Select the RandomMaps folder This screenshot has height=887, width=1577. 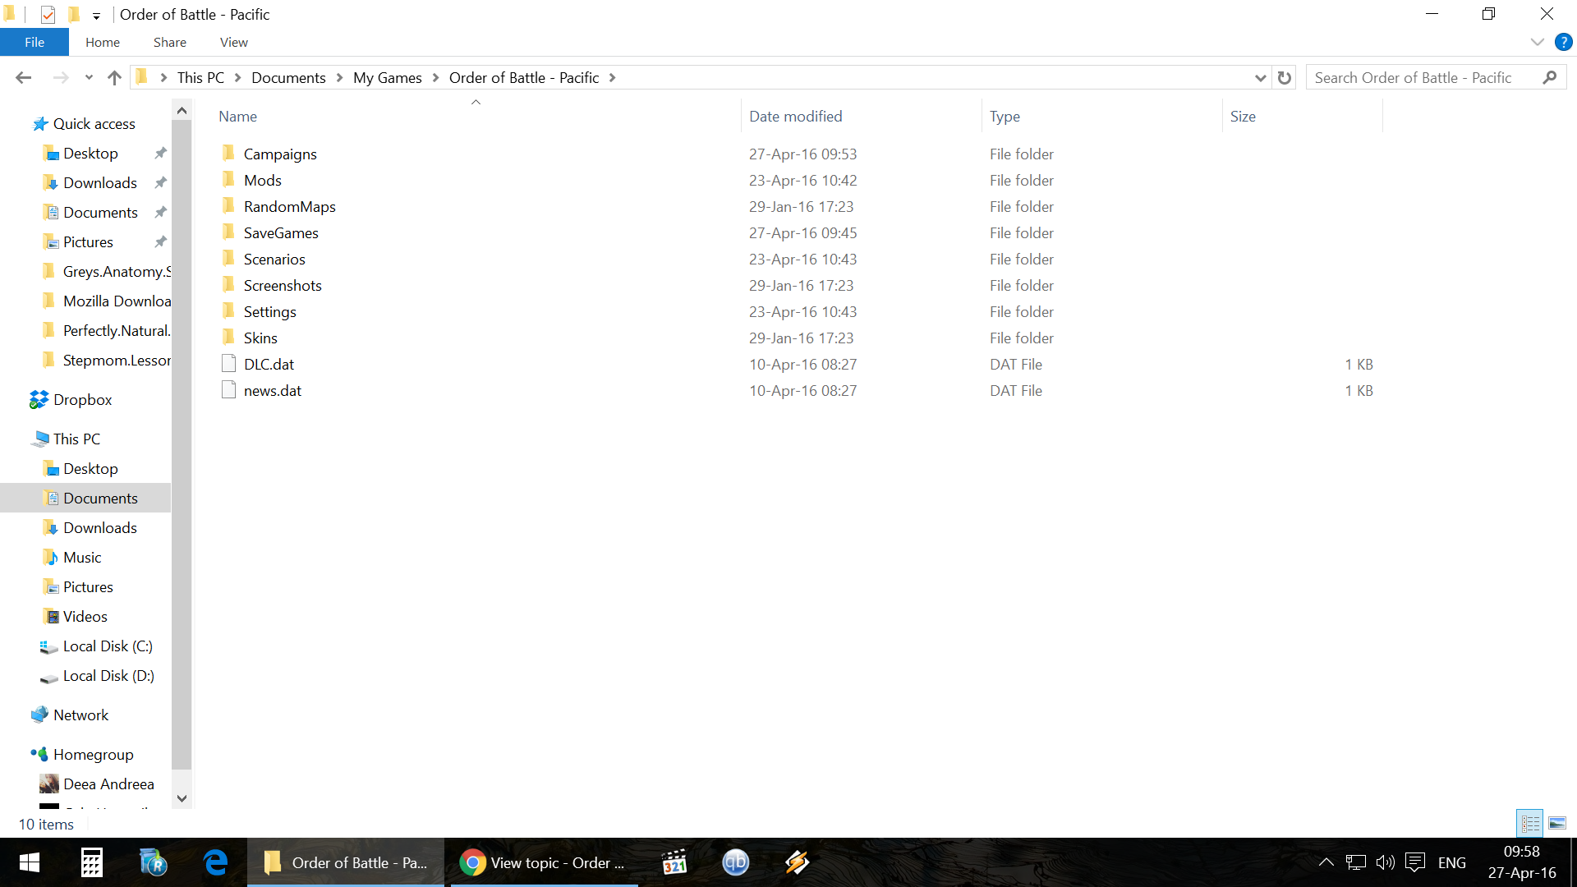[289, 206]
